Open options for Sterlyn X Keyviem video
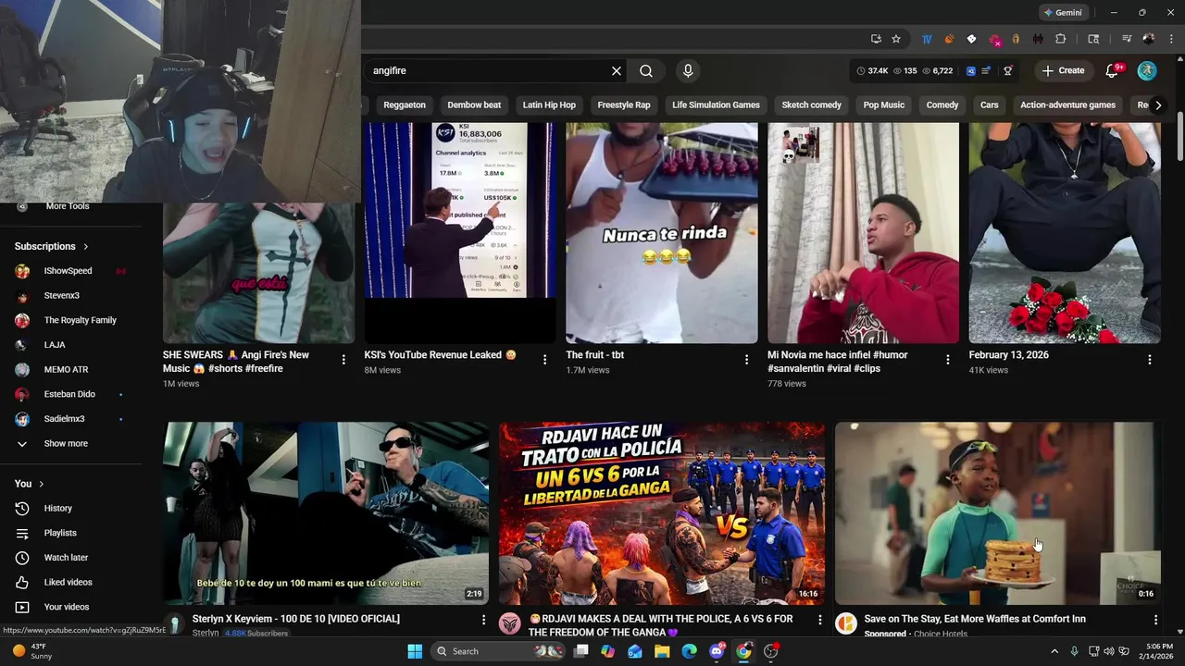The image size is (1185, 666). tap(483, 620)
